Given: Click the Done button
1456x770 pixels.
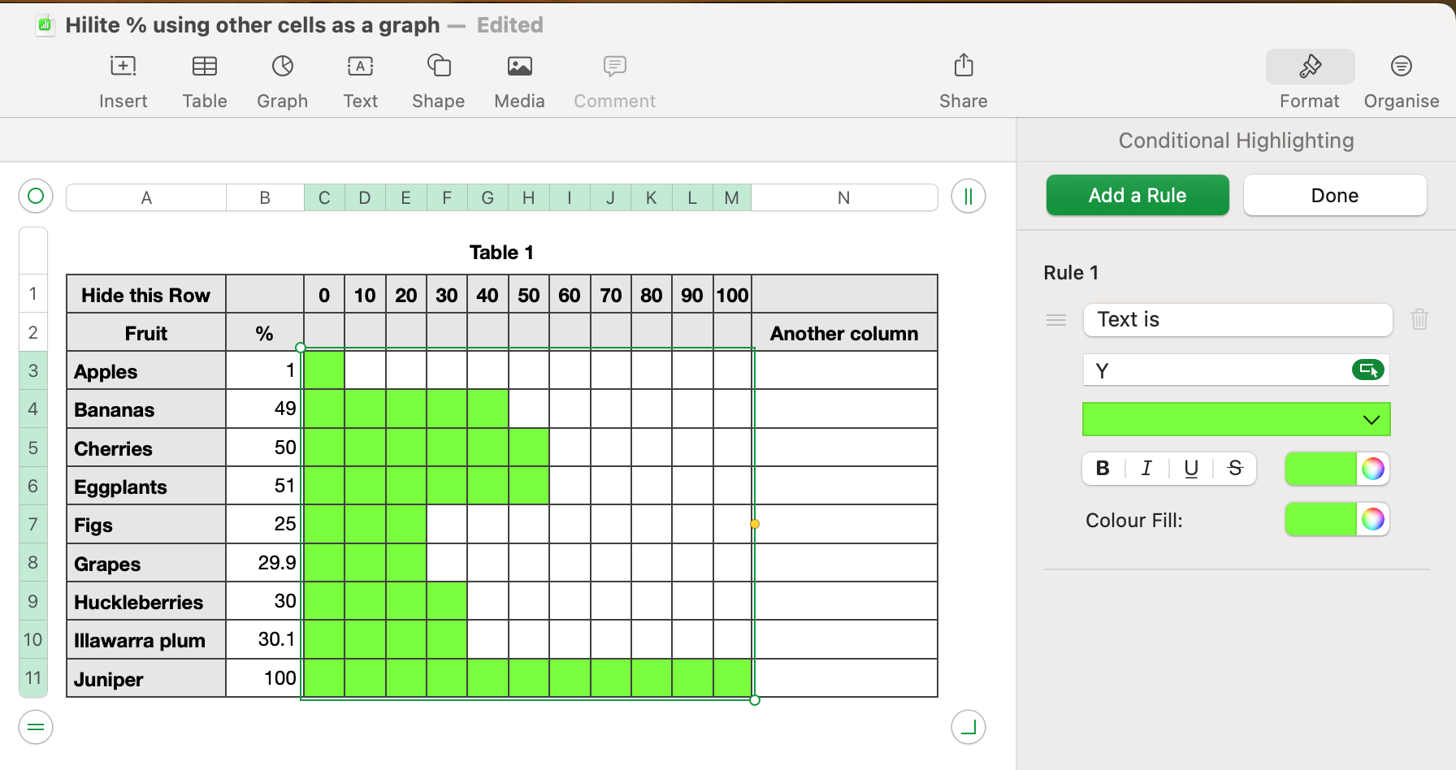Looking at the screenshot, I should click(1334, 196).
